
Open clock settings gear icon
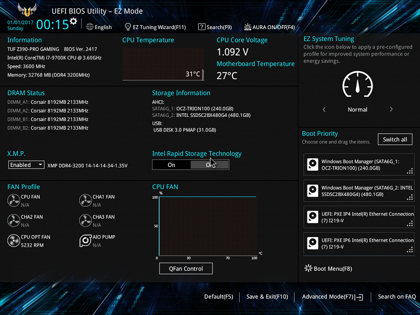73,21
